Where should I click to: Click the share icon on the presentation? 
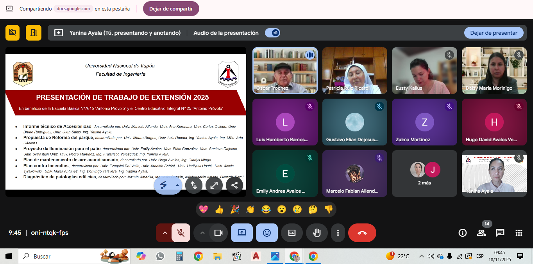click(234, 185)
